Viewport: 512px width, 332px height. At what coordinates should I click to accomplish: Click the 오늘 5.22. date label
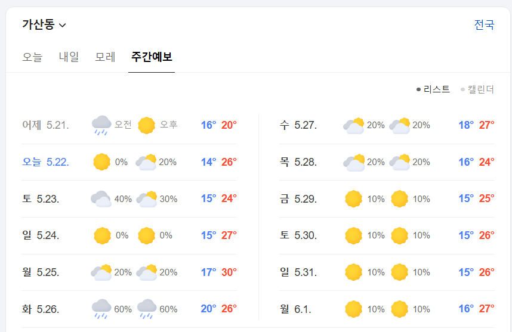[x=45, y=162]
